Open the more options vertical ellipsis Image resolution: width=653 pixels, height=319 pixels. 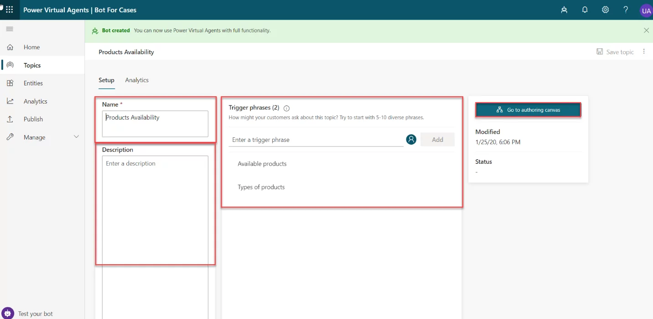coord(644,52)
